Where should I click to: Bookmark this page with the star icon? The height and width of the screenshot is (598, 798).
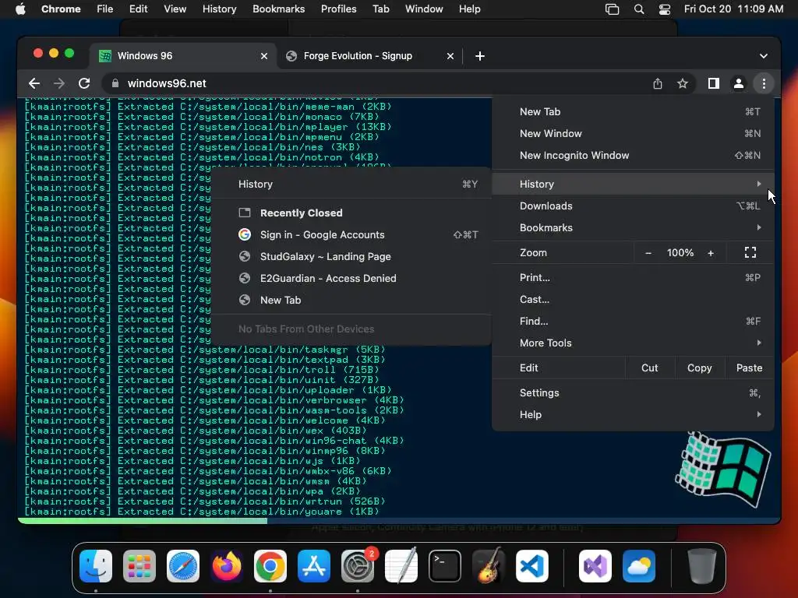683,83
